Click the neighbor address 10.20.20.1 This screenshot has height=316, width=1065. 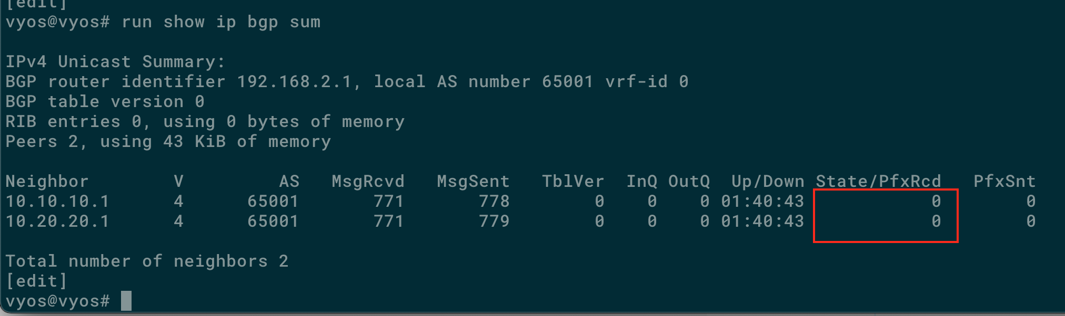pyautogui.click(x=57, y=221)
